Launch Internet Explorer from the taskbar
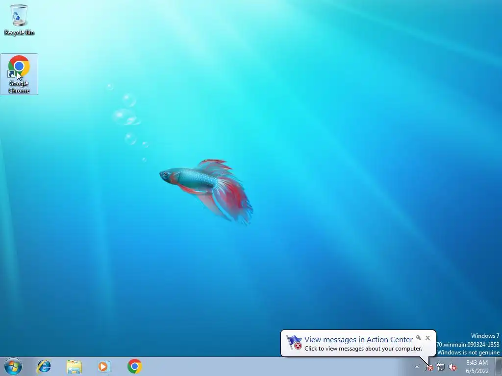The height and width of the screenshot is (376, 502). 44,366
